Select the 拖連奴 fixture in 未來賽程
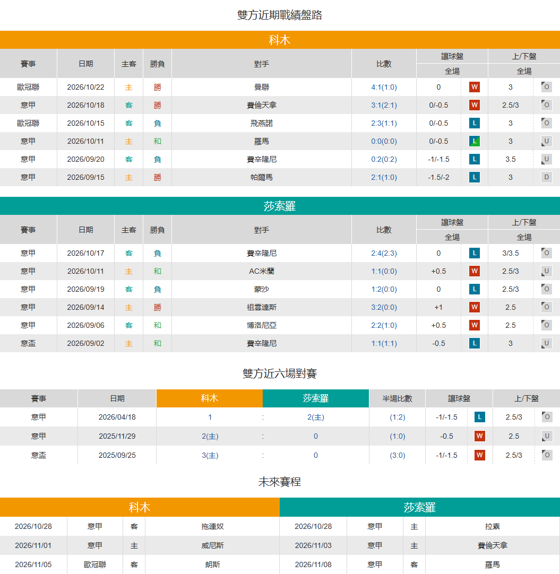 (212, 526)
